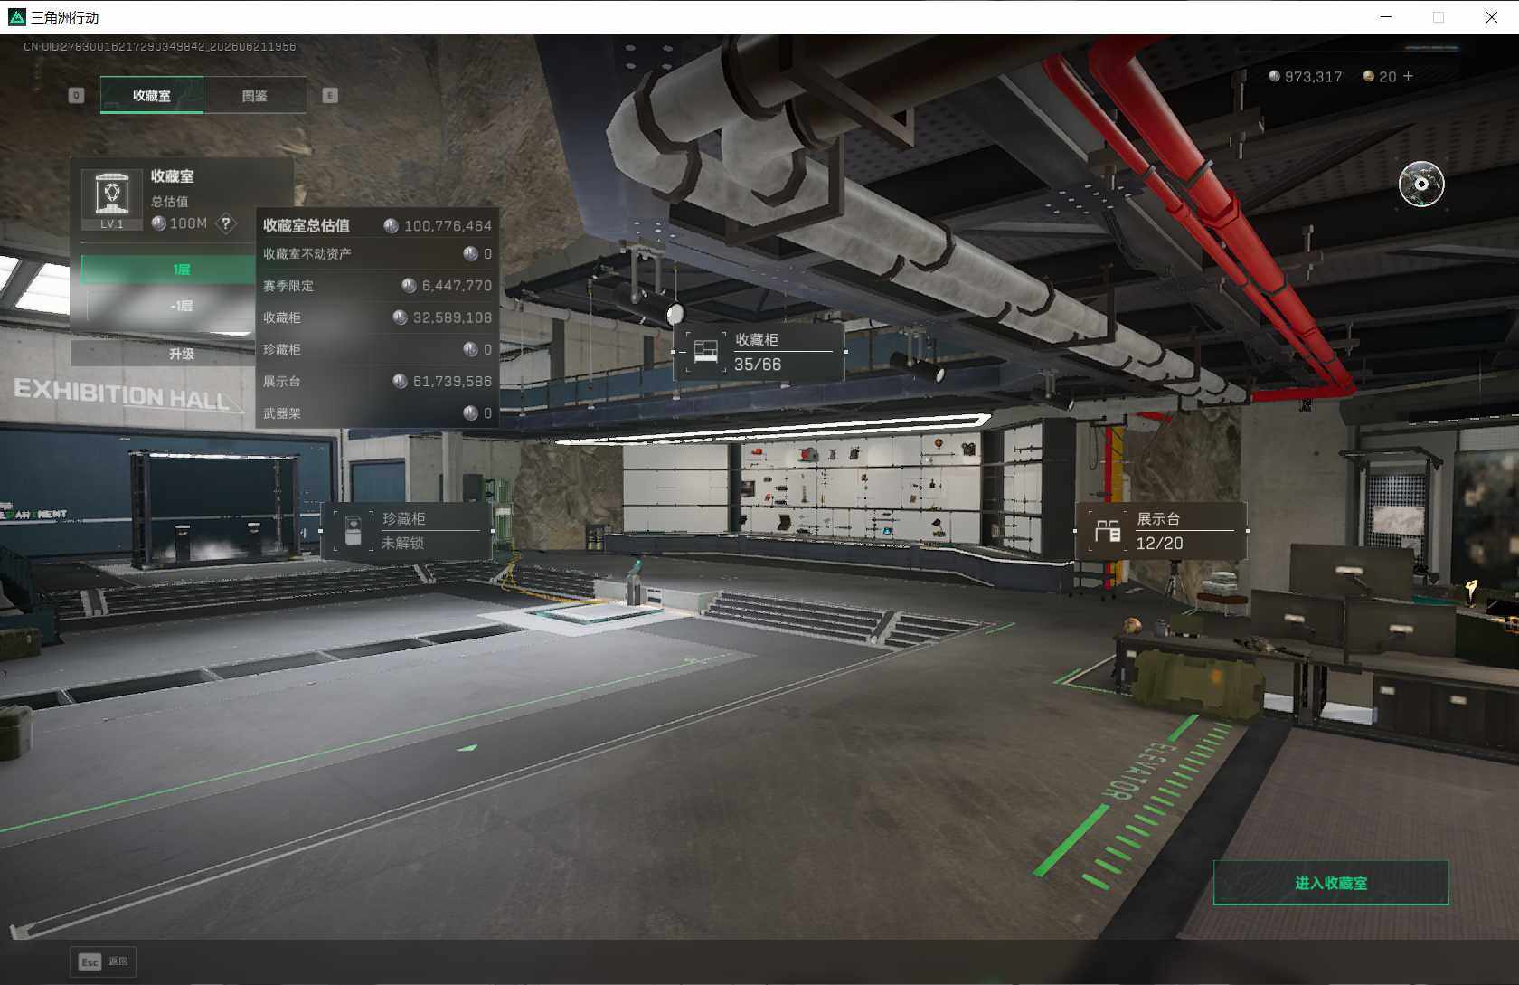
Task: Click the 973,317 currency coin icon
Action: (x=1274, y=77)
